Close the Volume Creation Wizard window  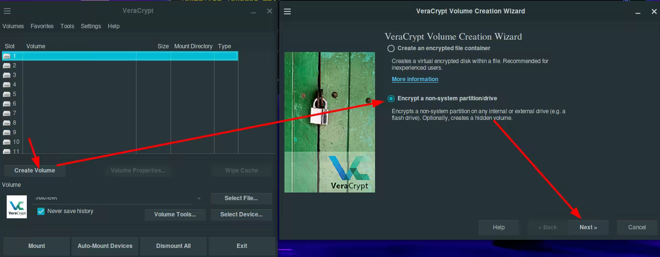[654, 11]
